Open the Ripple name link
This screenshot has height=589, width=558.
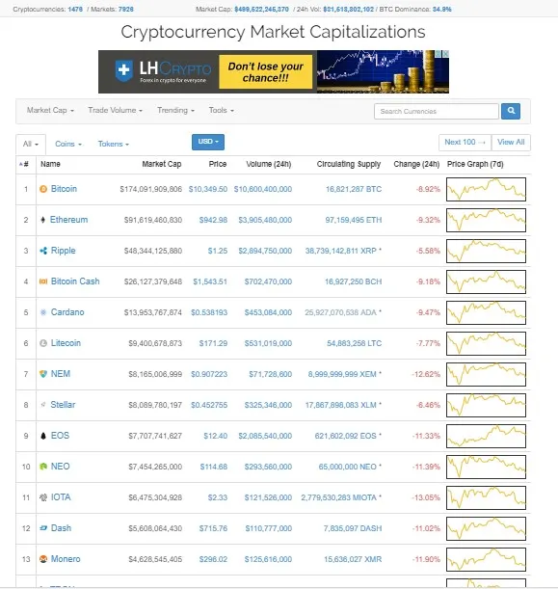tap(63, 251)
